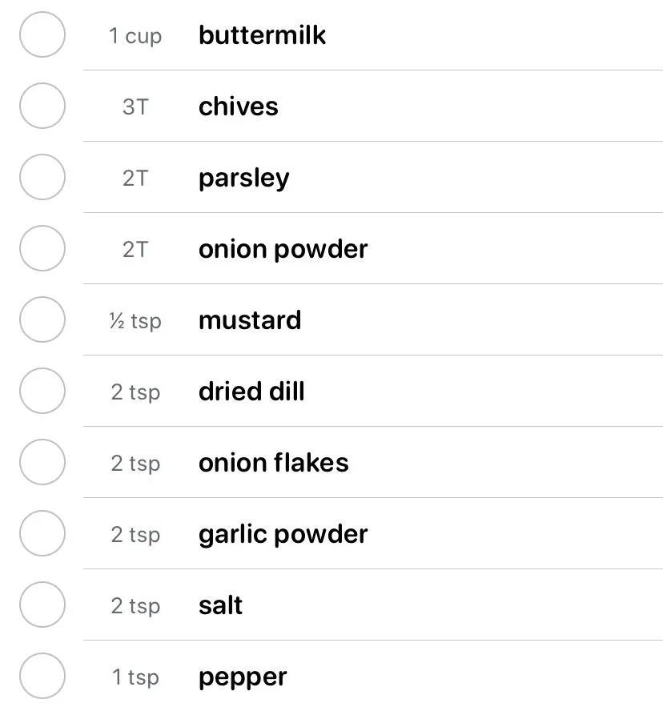
Task: Click the 1 cup quantity label
Action: [x=135, y=36]
